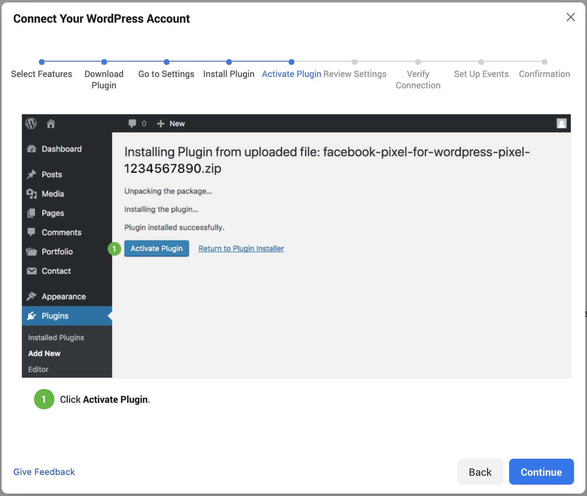Click the Pages document icon
The width and height of the screenshot is (587, 496).
pos(31,213)
